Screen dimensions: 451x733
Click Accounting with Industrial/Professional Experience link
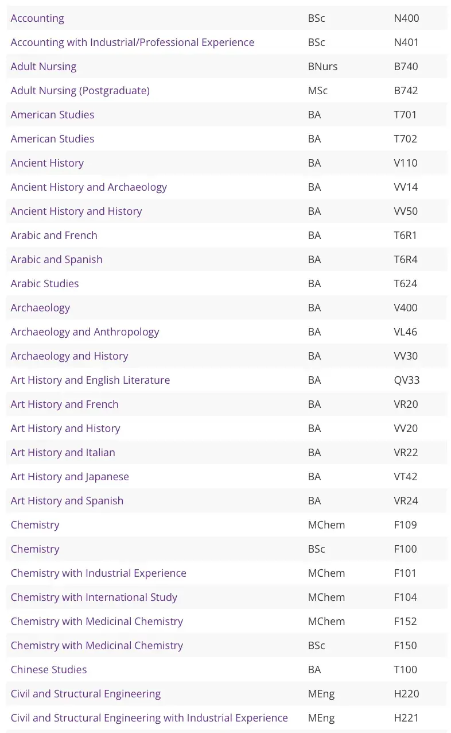pyautogui.click(x=132, y=43)
